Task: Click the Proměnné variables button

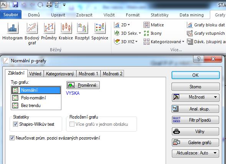Action: [83, 85]
